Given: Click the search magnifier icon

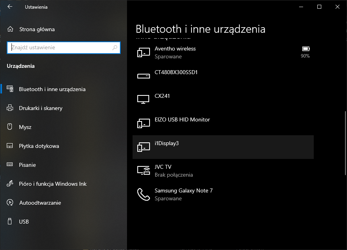Looking at the screenshot, I should pyautogui.click(x=115, y=48).
